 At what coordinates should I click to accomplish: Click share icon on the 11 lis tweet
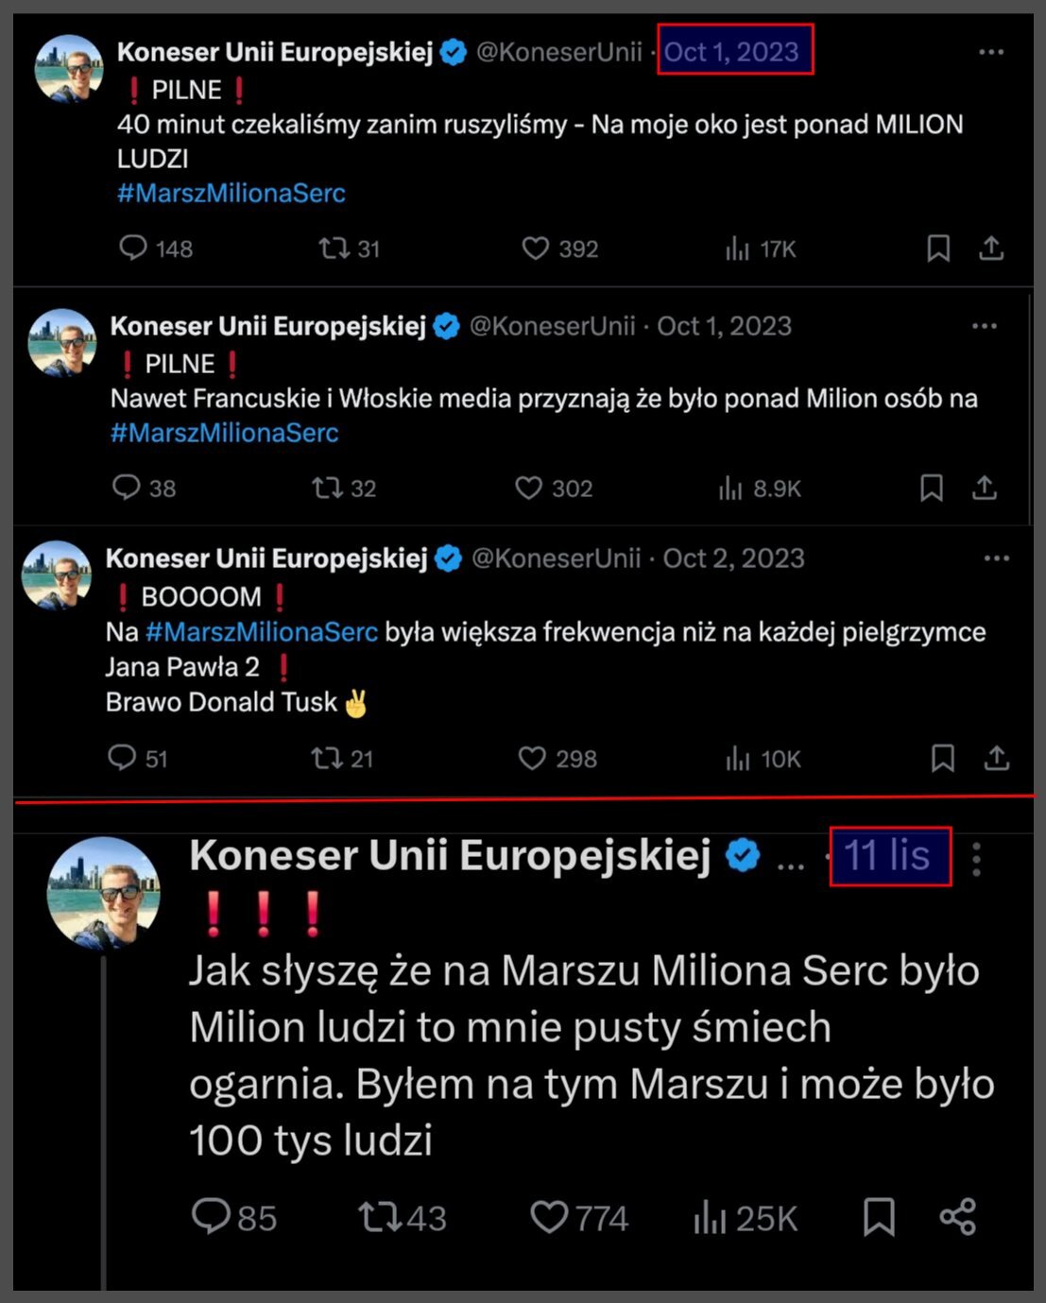coord(957,1217)
